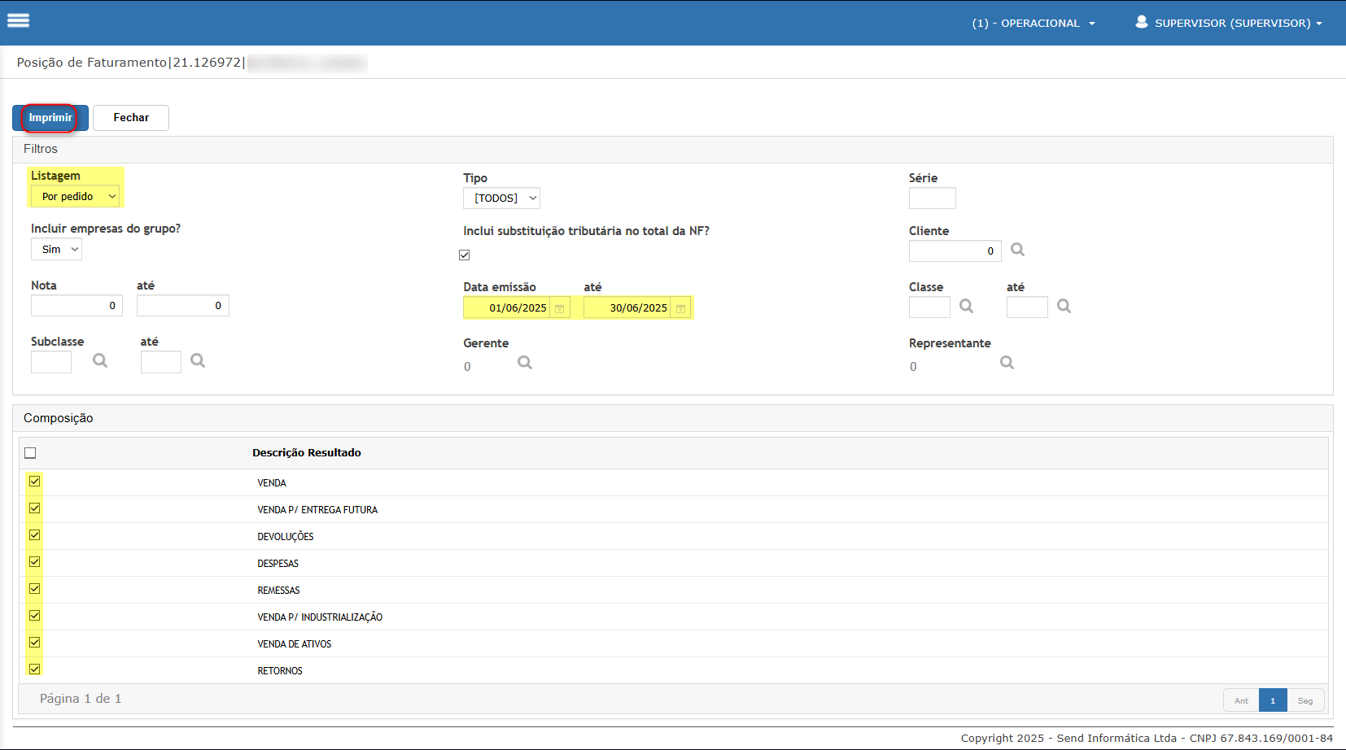This screenshot has width=1346, height=750.
Task: Click the Gerente search magnifier icon
Action: click(525, 363)
